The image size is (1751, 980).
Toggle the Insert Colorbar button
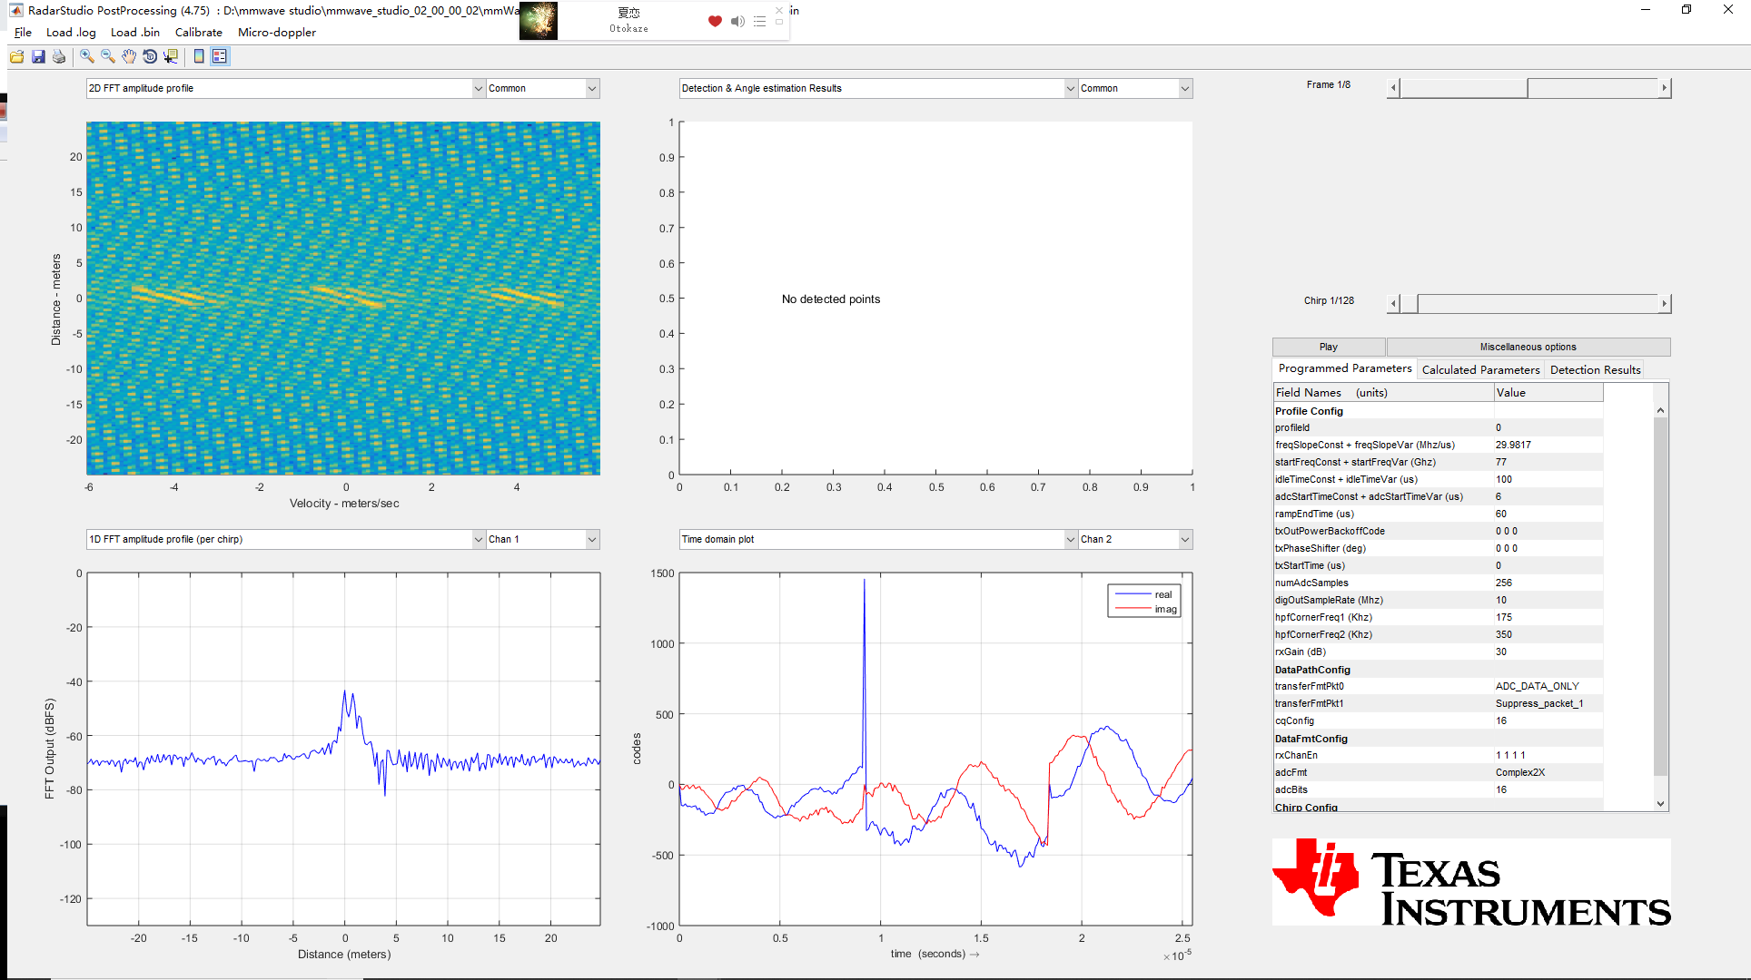coord(199,56)
